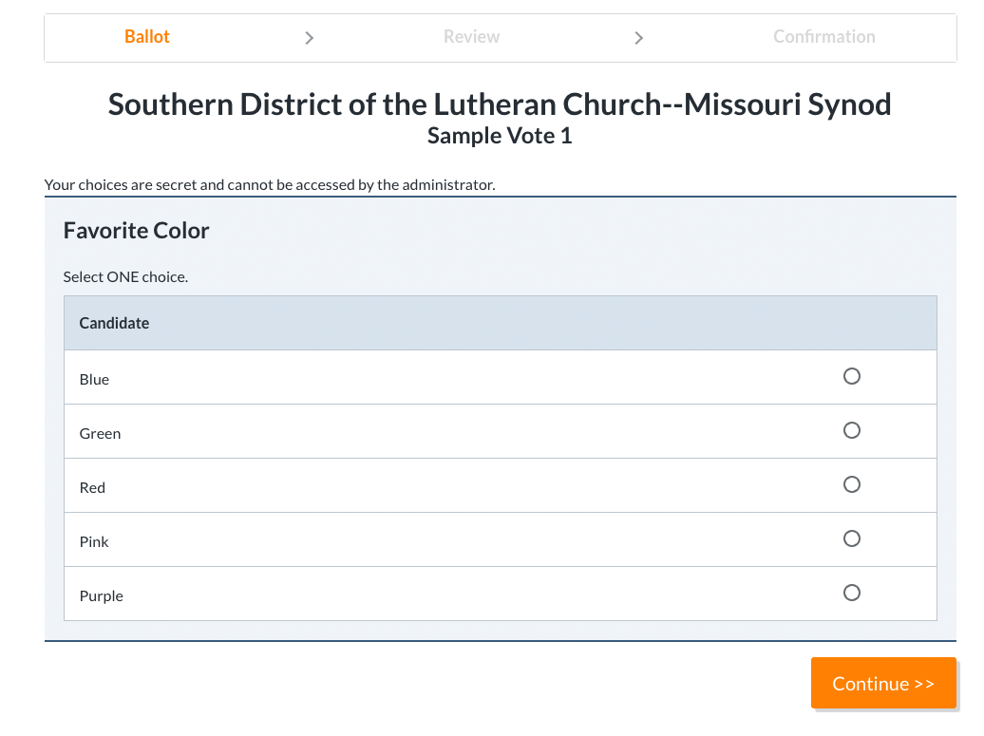Click the Pink candidate name text
984x736 pixels.
(95, 541)
